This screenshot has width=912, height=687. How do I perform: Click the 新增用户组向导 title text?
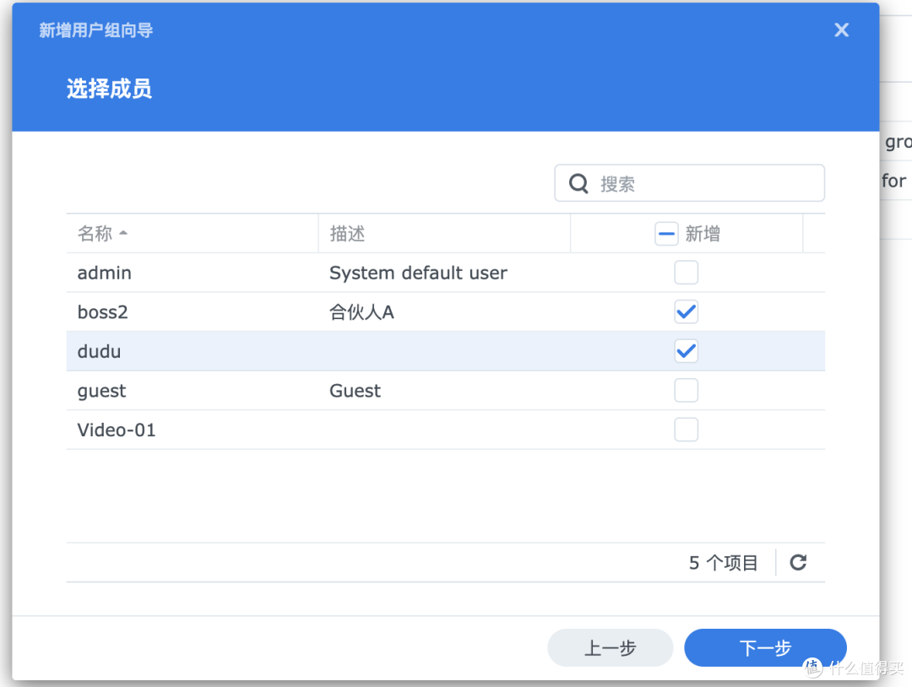point(96,30)
